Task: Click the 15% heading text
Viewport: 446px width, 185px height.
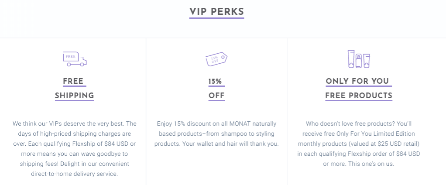Action: pos(215,82)
